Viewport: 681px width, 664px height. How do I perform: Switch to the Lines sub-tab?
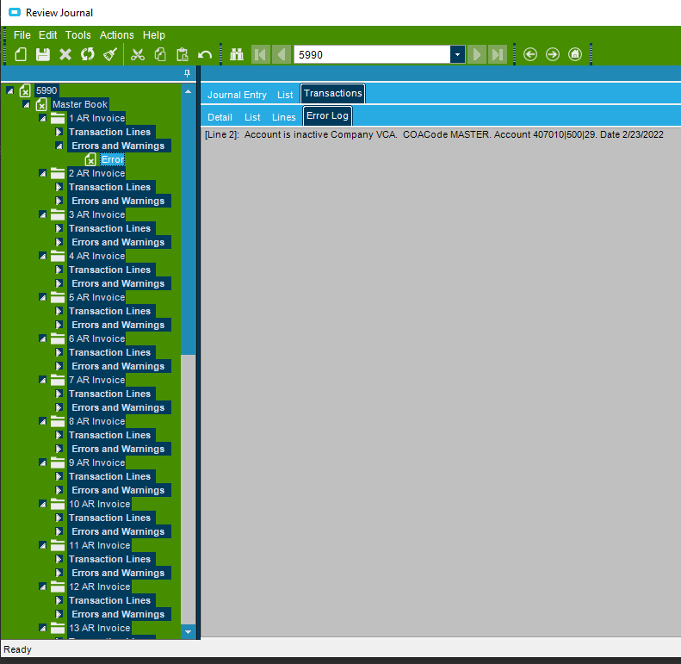(283, 117)
